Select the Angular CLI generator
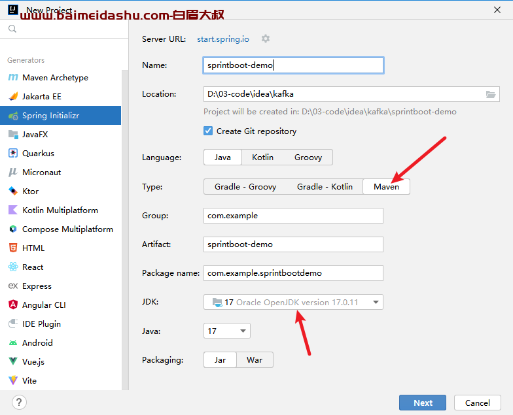 60,305
